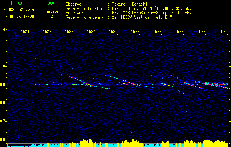The image size is (231, 147).
Task: Click the 'Receiver' label
Action: click(75, 13)
